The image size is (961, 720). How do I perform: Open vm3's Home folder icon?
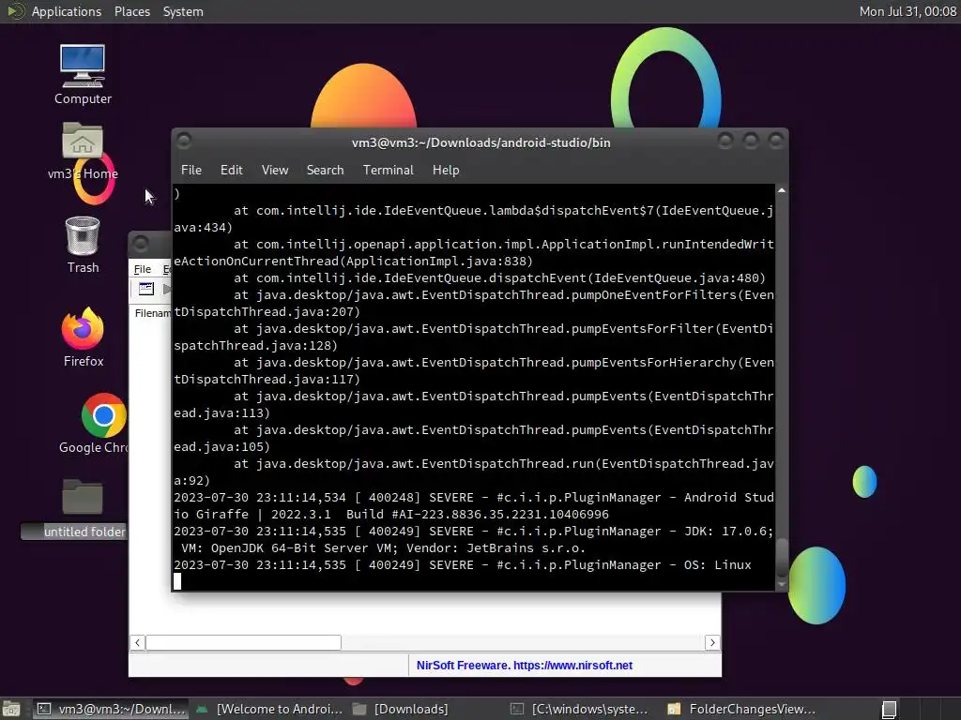pyautogui.click(x=83, y=151)
